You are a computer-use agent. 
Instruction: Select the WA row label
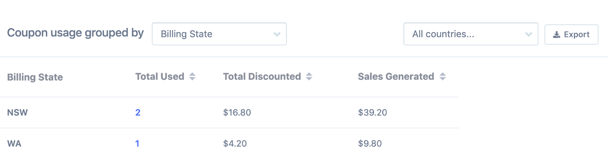pyautogui.click(x=14, y=144)
